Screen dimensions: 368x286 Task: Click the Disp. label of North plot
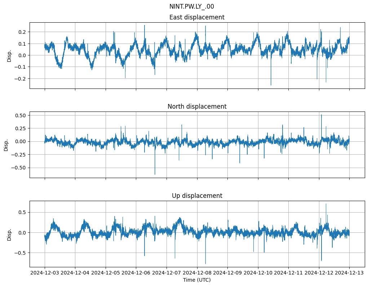tap(6, 145)
